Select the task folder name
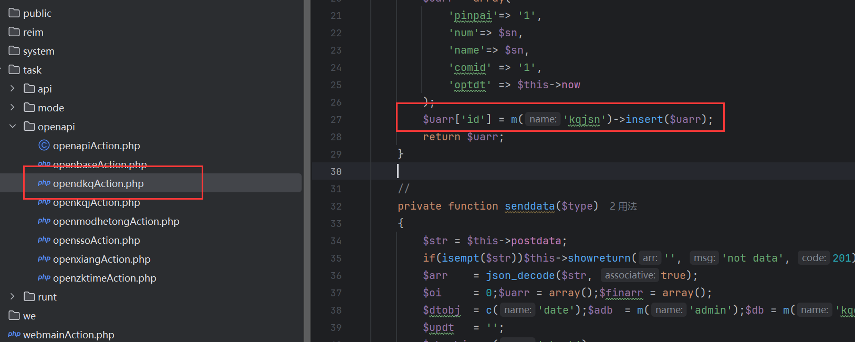 [32, 70]
